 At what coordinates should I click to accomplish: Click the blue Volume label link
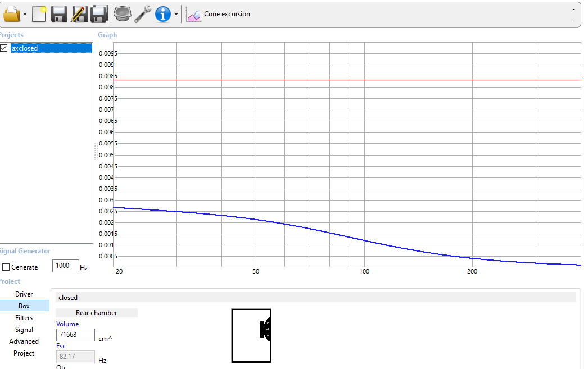coord(67,324)
